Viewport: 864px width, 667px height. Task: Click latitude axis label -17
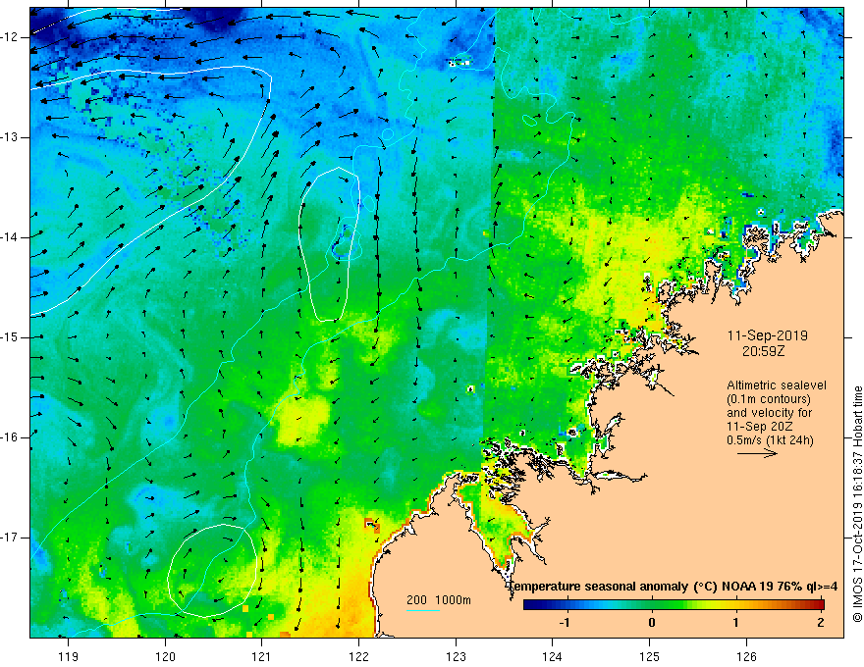[x=10, y=538]
